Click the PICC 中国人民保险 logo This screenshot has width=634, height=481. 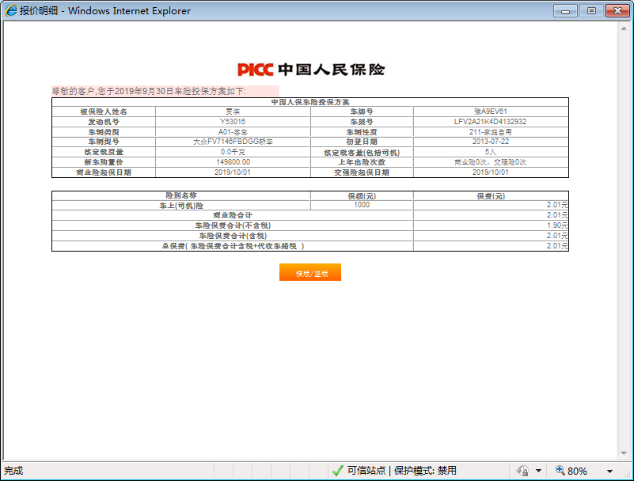(310, 70)
